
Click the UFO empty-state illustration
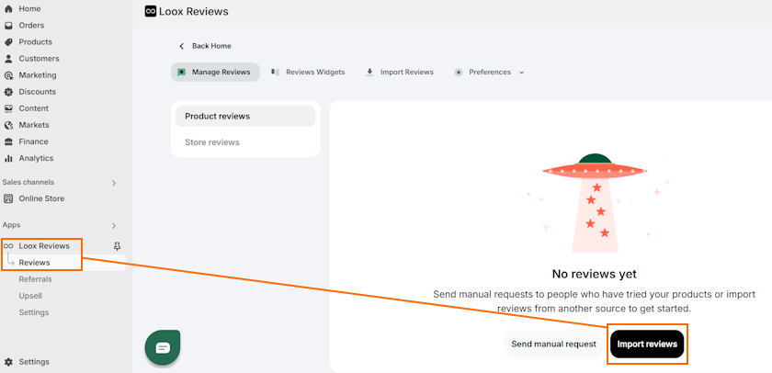595,203
